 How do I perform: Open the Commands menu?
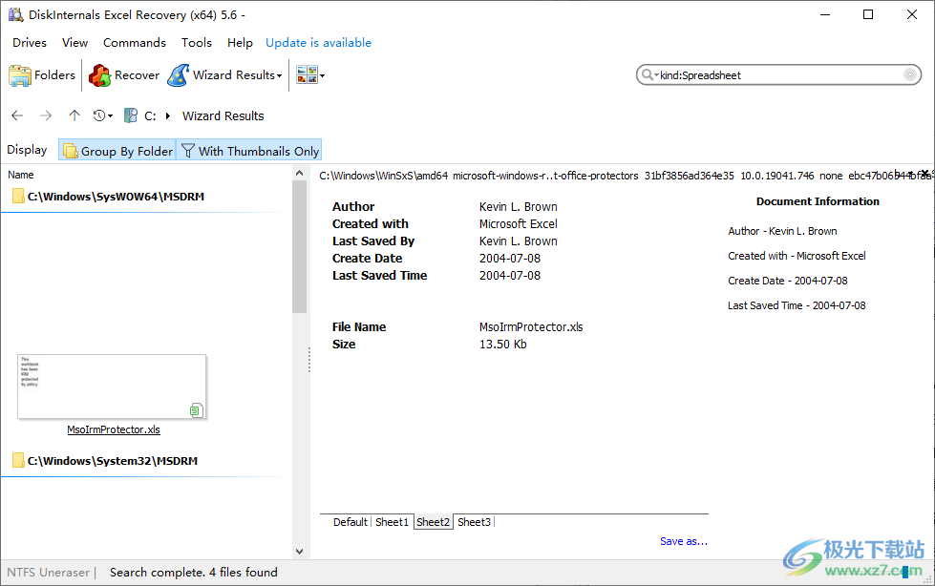[134, 42]
